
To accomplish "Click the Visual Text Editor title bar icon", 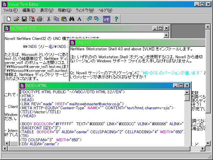I will (x=4, y=4).
